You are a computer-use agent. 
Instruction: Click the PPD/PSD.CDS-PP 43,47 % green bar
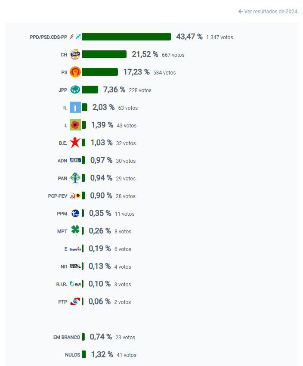tap(127, 37)
